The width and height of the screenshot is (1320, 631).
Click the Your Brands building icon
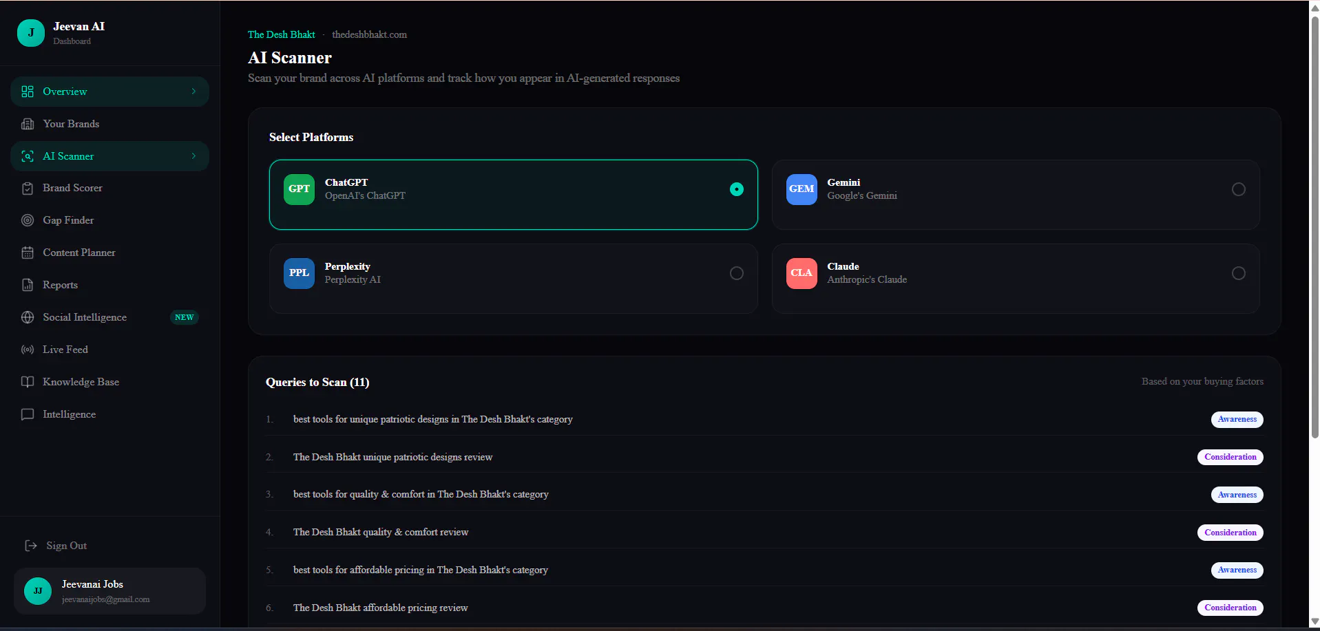coord(28,124)
